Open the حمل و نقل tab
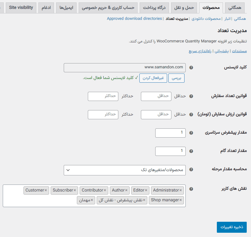251x237 pixels. pos(184,8)
